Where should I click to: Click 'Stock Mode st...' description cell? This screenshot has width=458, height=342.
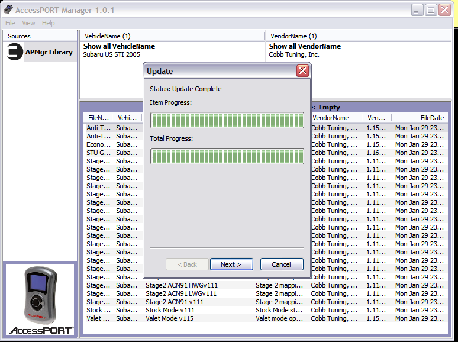(279, 310)
